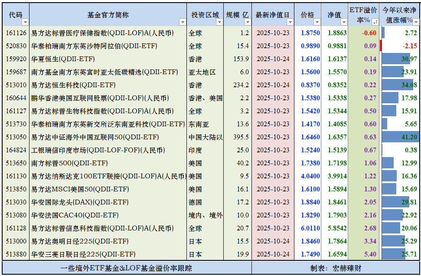Select the 香港、美国 investment region cell

tap(205, 98)
